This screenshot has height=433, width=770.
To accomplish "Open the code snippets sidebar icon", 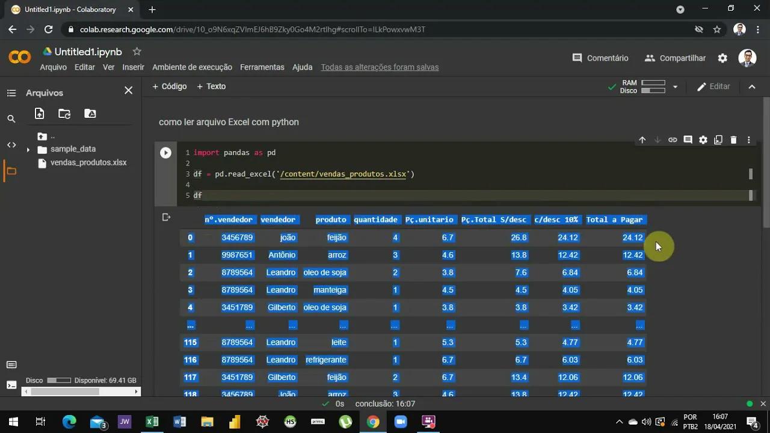I will [11, 144].
